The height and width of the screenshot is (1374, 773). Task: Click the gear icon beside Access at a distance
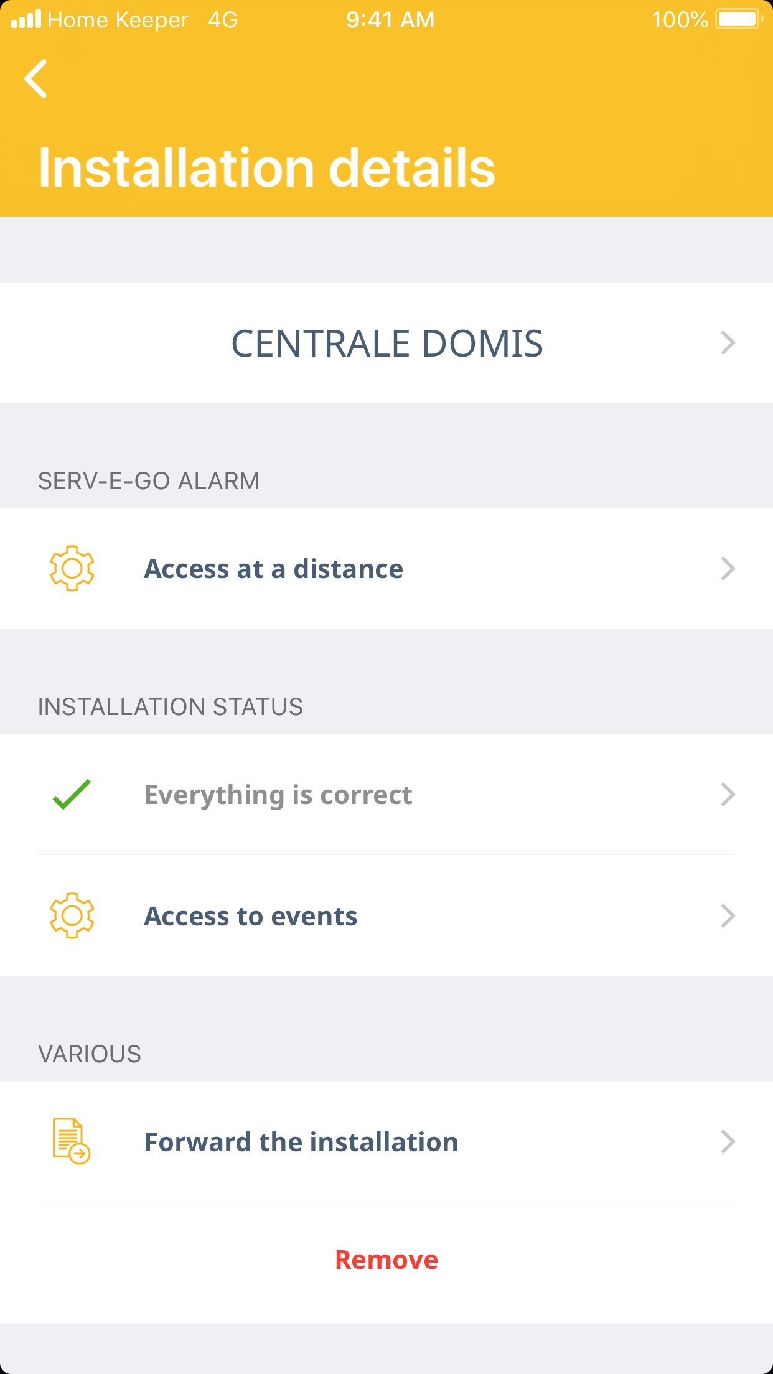point(72,568)
